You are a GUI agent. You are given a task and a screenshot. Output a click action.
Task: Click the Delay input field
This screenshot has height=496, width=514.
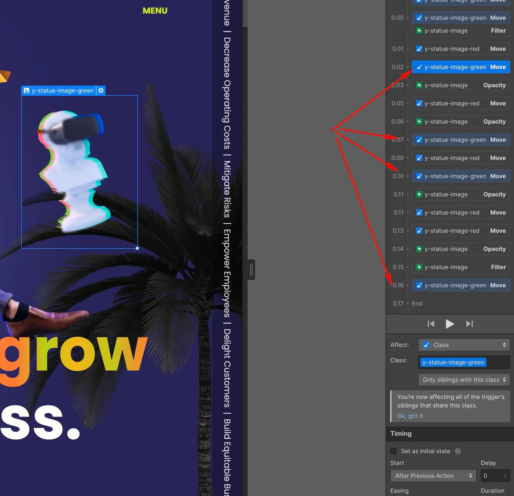coord(495,476)
